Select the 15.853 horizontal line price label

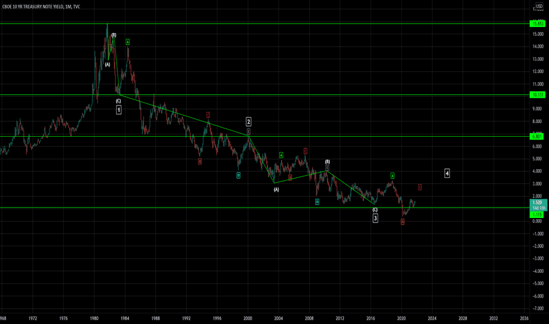pos(537,24)
